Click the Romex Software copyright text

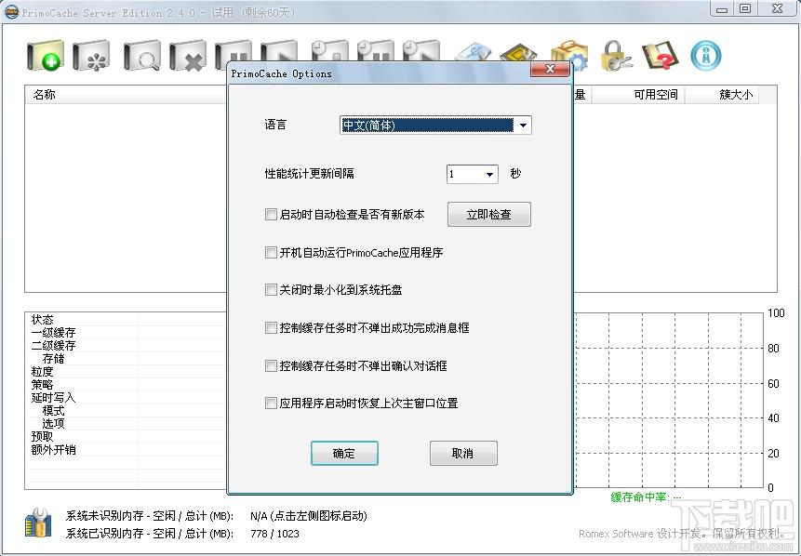click(x=682, y=534)
